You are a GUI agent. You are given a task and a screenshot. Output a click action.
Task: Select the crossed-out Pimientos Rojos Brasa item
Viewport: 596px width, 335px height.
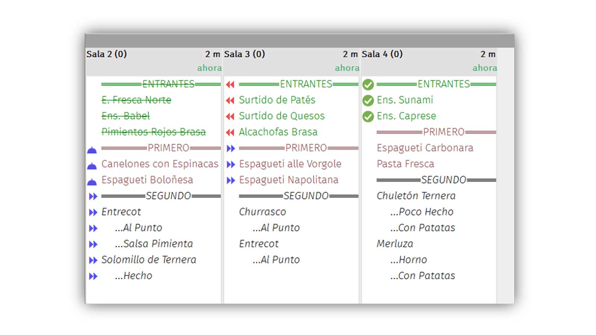coord(153,132)
